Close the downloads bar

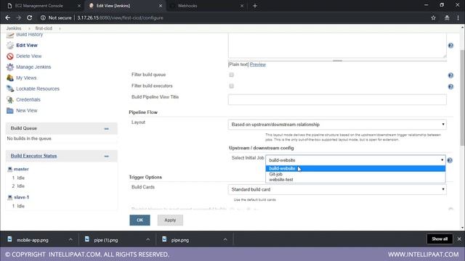point(459,239)
